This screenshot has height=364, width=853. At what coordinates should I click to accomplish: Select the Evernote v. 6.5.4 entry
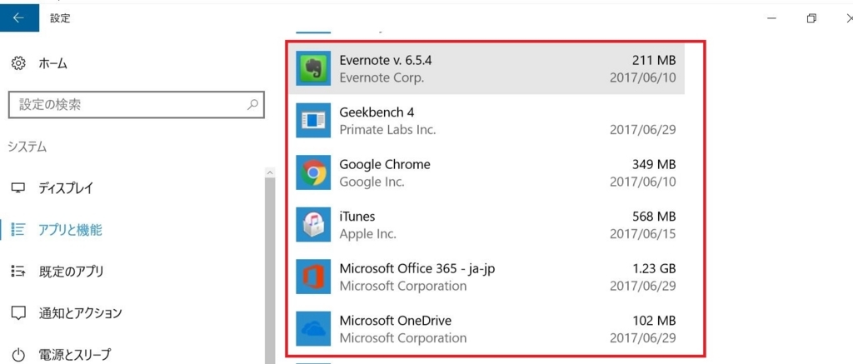[x=486, y=68]
